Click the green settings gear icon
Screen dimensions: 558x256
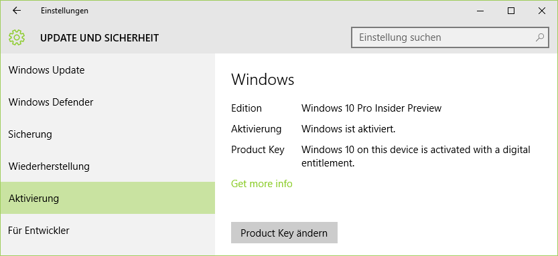tap(16, 37)
